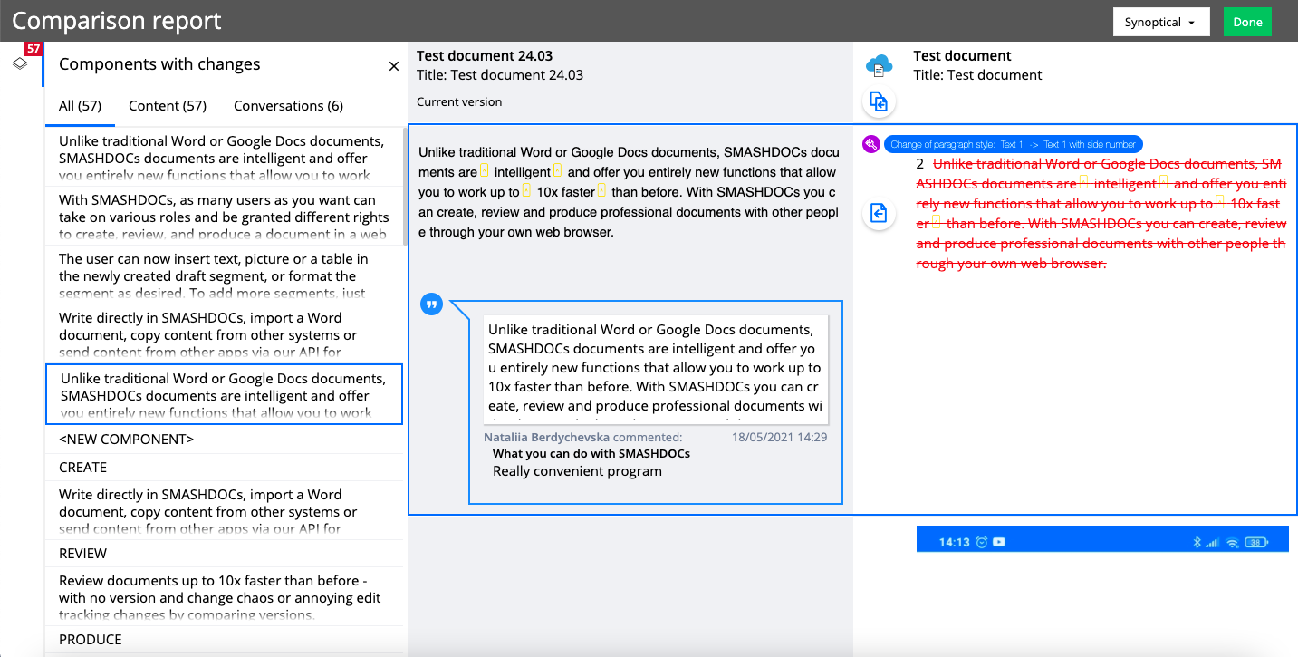The width and height of the screenshot is (1298, 657).
Task: Click the copy-all-changes icon under the cloud
Action: pyautogui.click(x=879, y=102)
